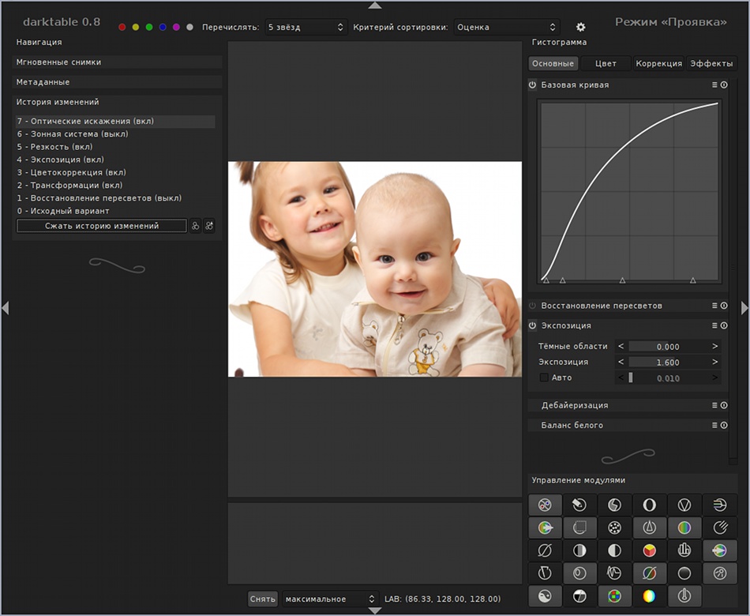Viewport: 750px width, 616px height.
Task: Select history item 0 - Исходный вариант
Action: click(114, 211)
